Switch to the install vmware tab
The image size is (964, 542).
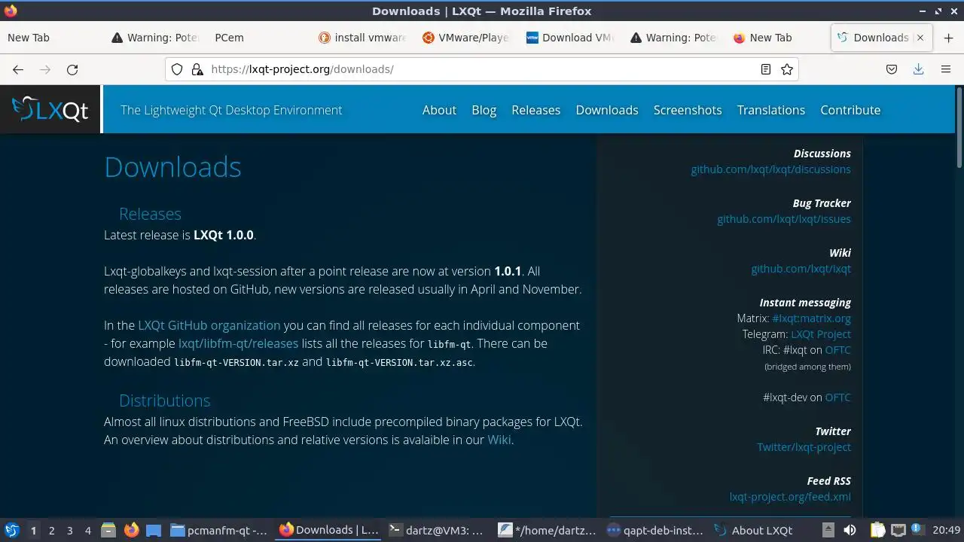coord(361,38)
